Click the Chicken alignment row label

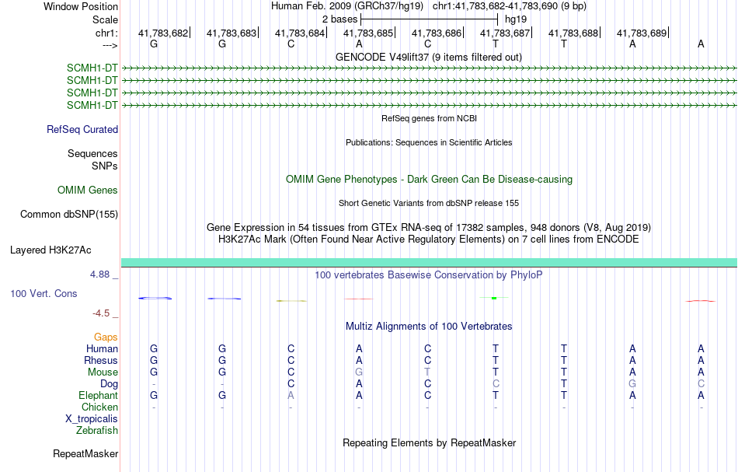pyautogui.click(x=99, y=407)
